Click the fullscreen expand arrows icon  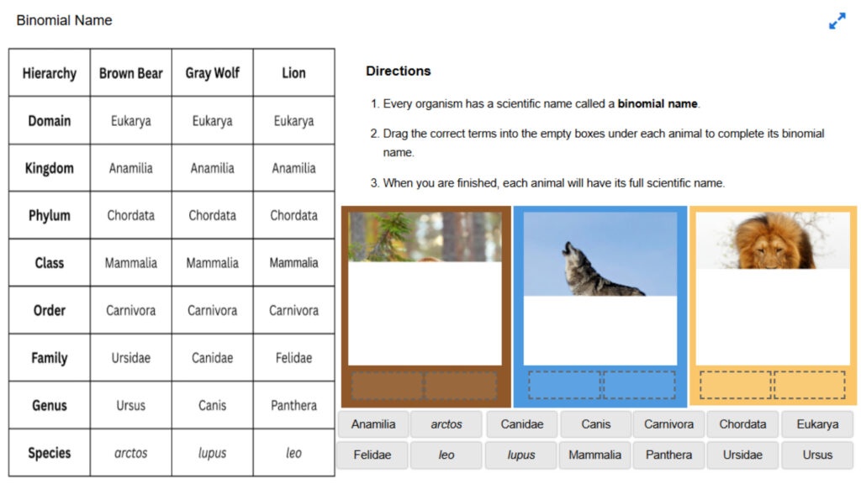837,22
